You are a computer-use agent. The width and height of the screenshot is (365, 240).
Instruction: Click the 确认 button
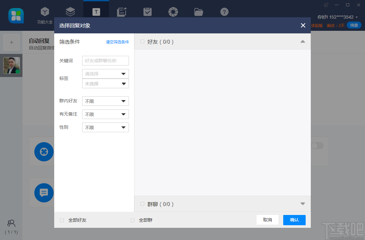click(294, 220)
